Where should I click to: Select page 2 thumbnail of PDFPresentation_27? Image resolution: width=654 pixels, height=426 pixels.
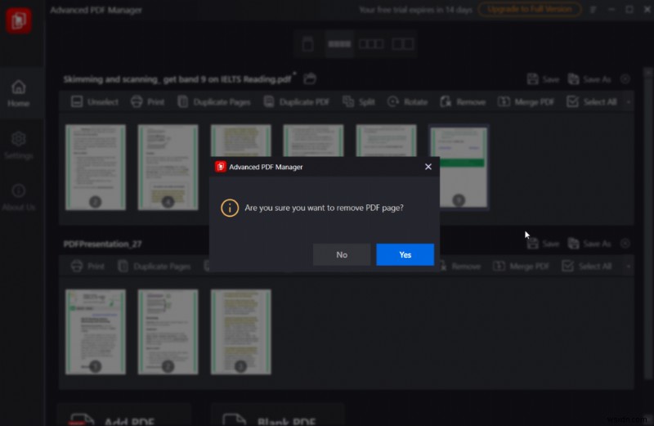click(168, 332)
